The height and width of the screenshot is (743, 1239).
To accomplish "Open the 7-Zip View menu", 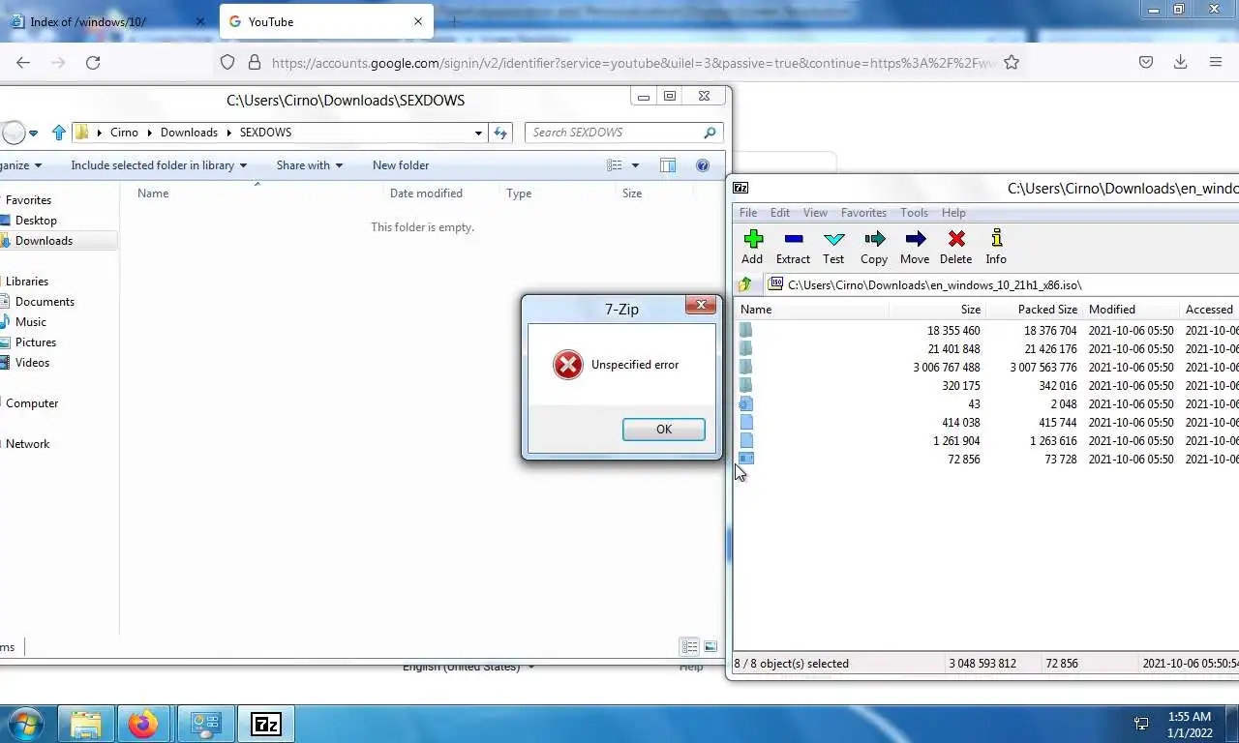I will (815, 213).
